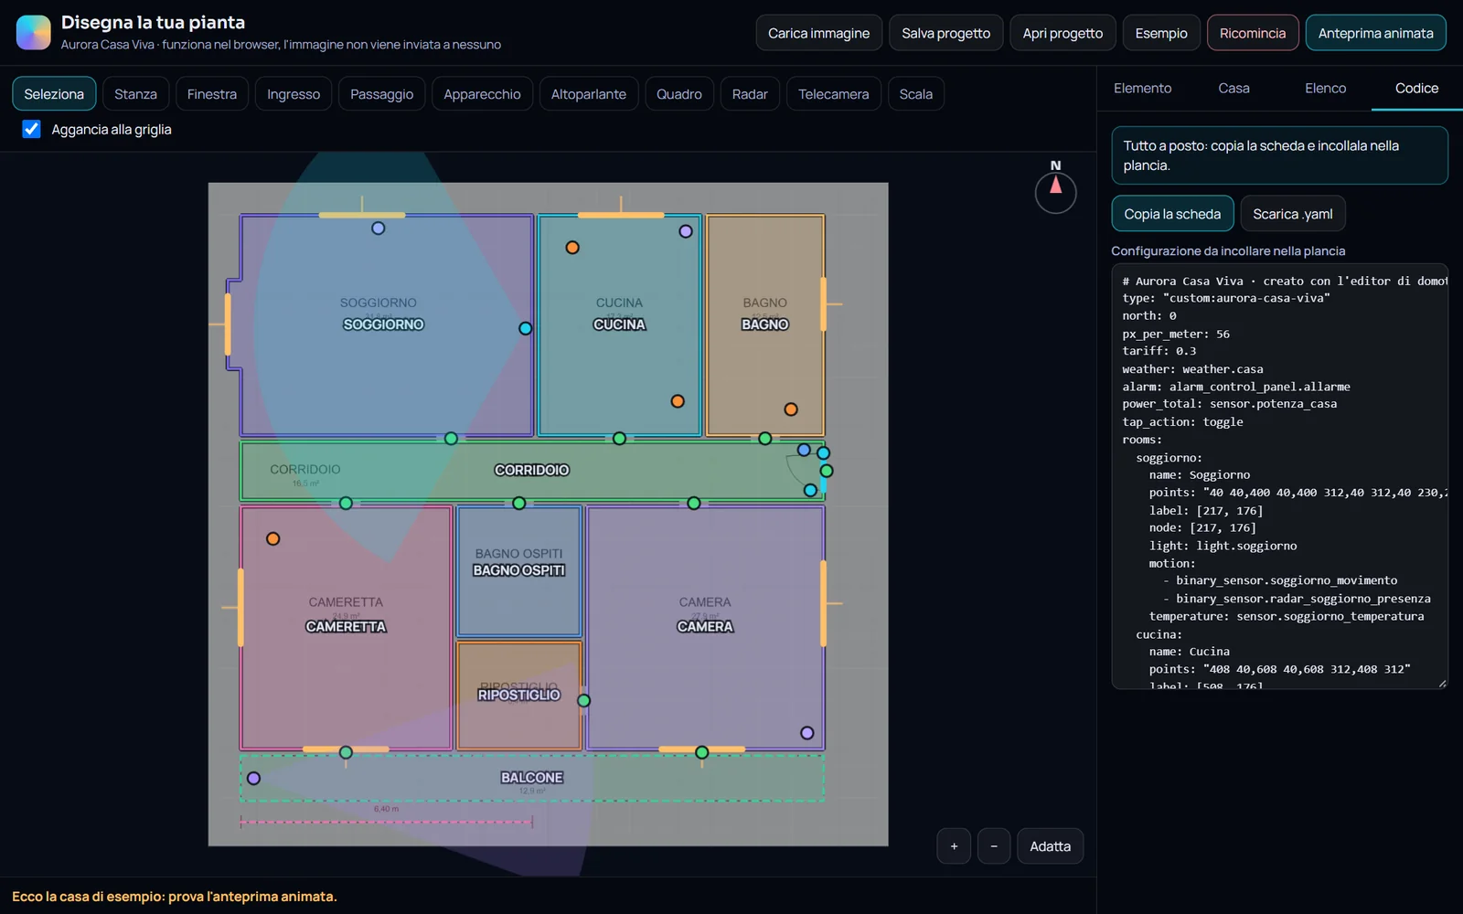The width and height of the screenshot is (1463, 914).
Task: Pick the Finestra tool
Action: point(212,94)
